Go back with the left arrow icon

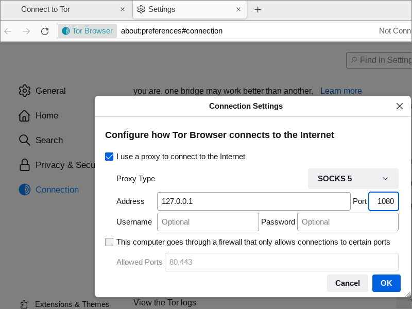8,31
